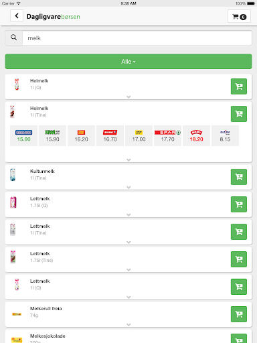Expand prices for Kulturmelk 1l (Tine)
This screenshot has height=343, width=257.
point(128,188)
